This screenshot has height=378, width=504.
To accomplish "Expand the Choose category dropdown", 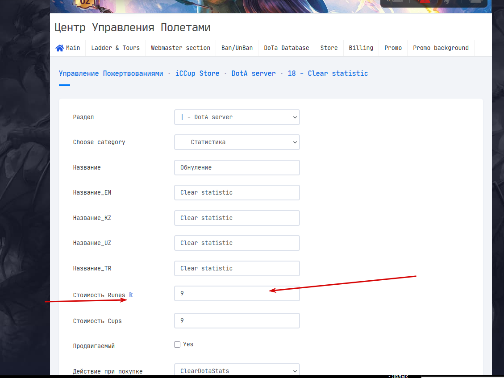I will (x=237, y=142).
